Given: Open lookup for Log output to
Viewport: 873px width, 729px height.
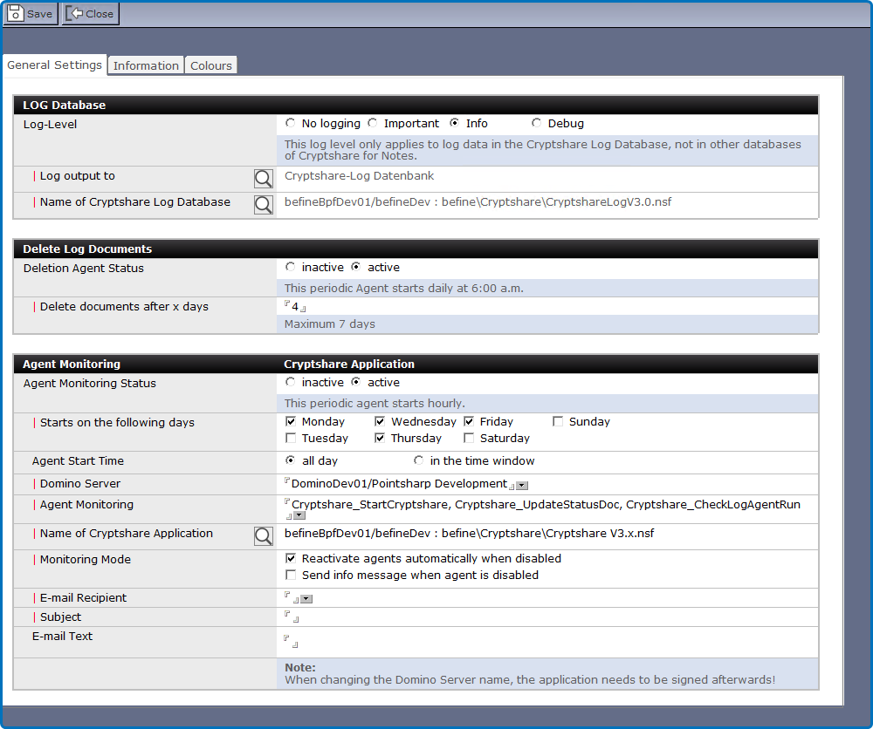Looking at the screenshot, I should 263,179.
